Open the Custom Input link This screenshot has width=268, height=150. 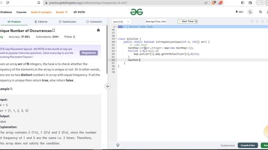[x=228, y=145]
